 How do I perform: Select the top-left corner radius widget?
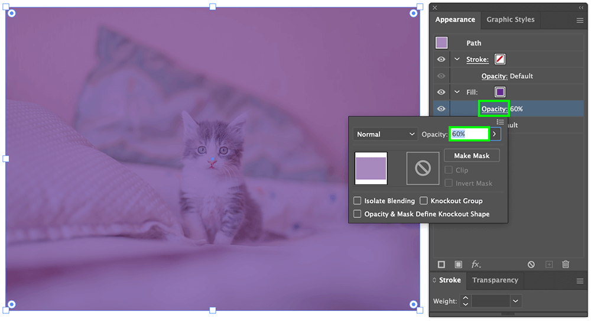(x=12, y=14)
